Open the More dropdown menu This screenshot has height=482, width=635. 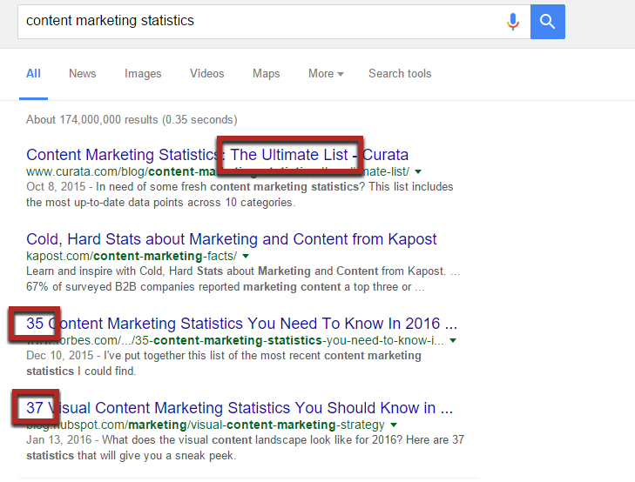pos(326,74)
